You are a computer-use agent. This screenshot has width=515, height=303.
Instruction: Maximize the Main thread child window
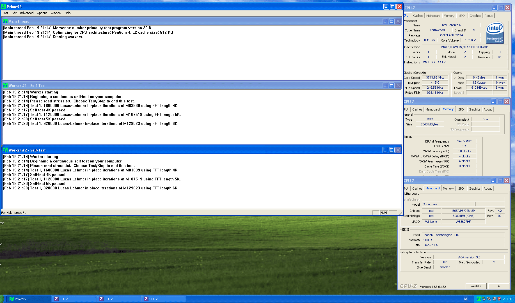click(392, 21)
